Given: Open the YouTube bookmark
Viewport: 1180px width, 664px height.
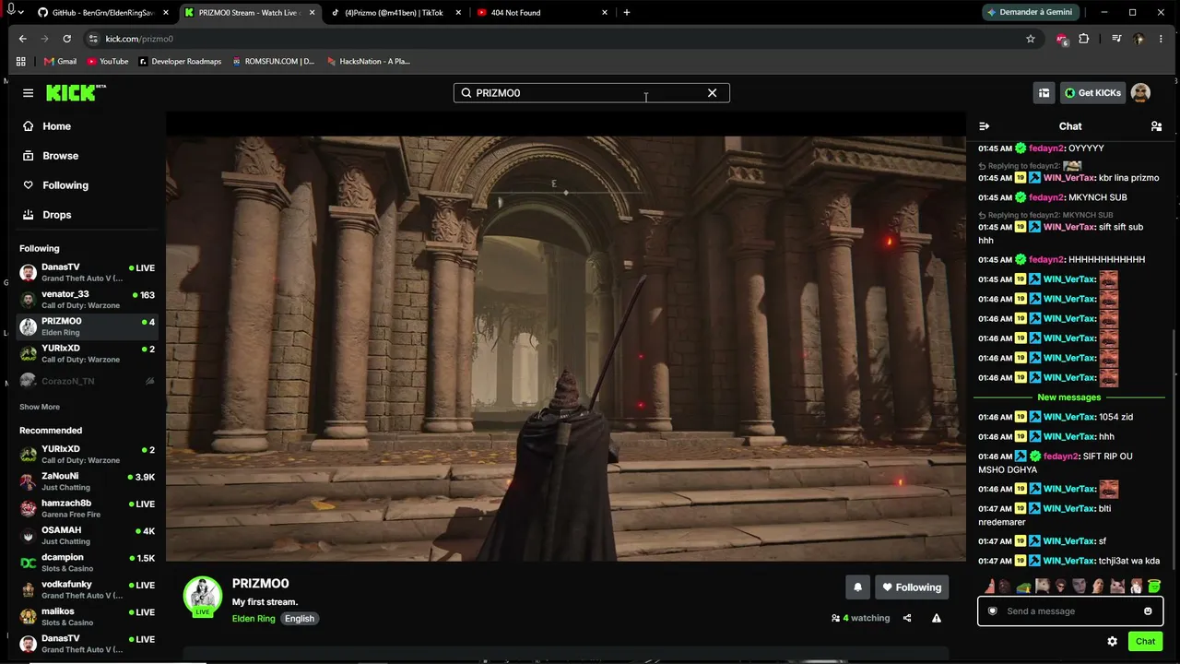Looking at the screenshot, I should (x=108, y=62).
